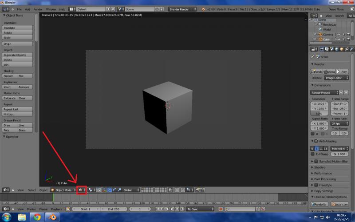This screenshot has height=222, width=355.
Task: Select the rotate manipulator arc icon
Action: (114, 190)
